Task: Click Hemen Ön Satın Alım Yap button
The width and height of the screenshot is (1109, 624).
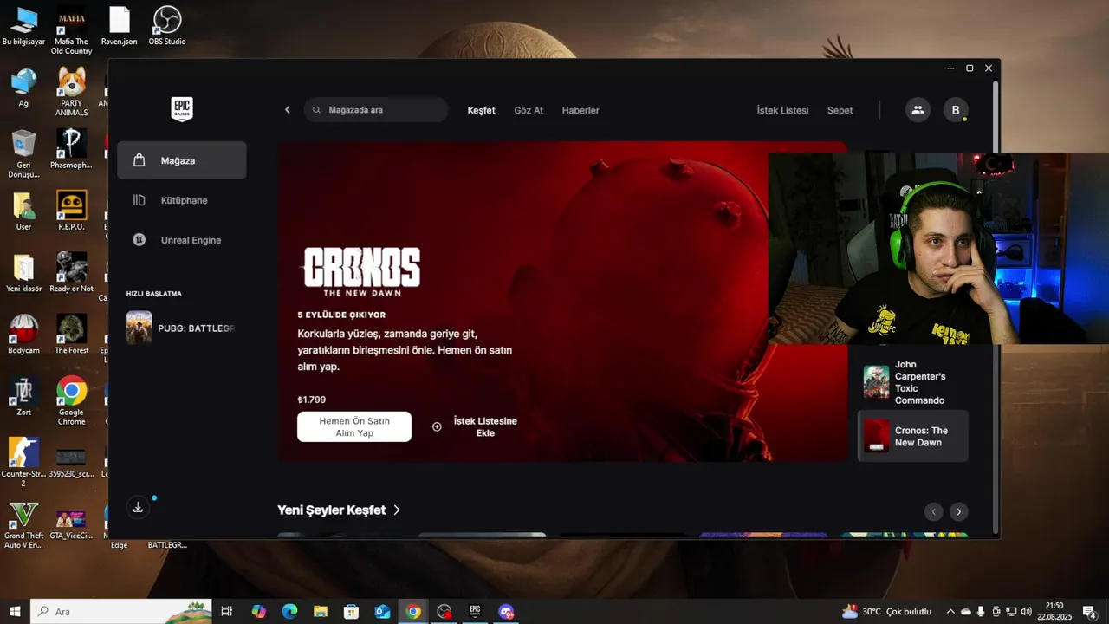Action: pos(354,426)
